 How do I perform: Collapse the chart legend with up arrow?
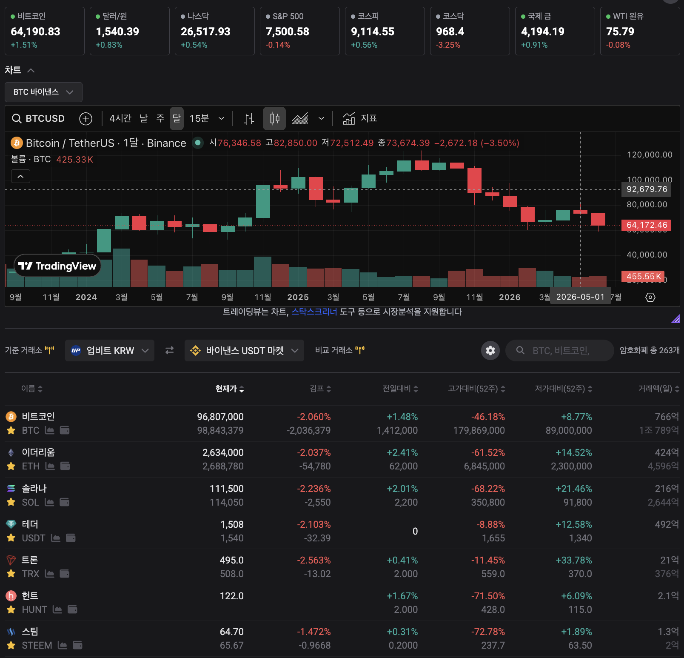click(20, 176)
